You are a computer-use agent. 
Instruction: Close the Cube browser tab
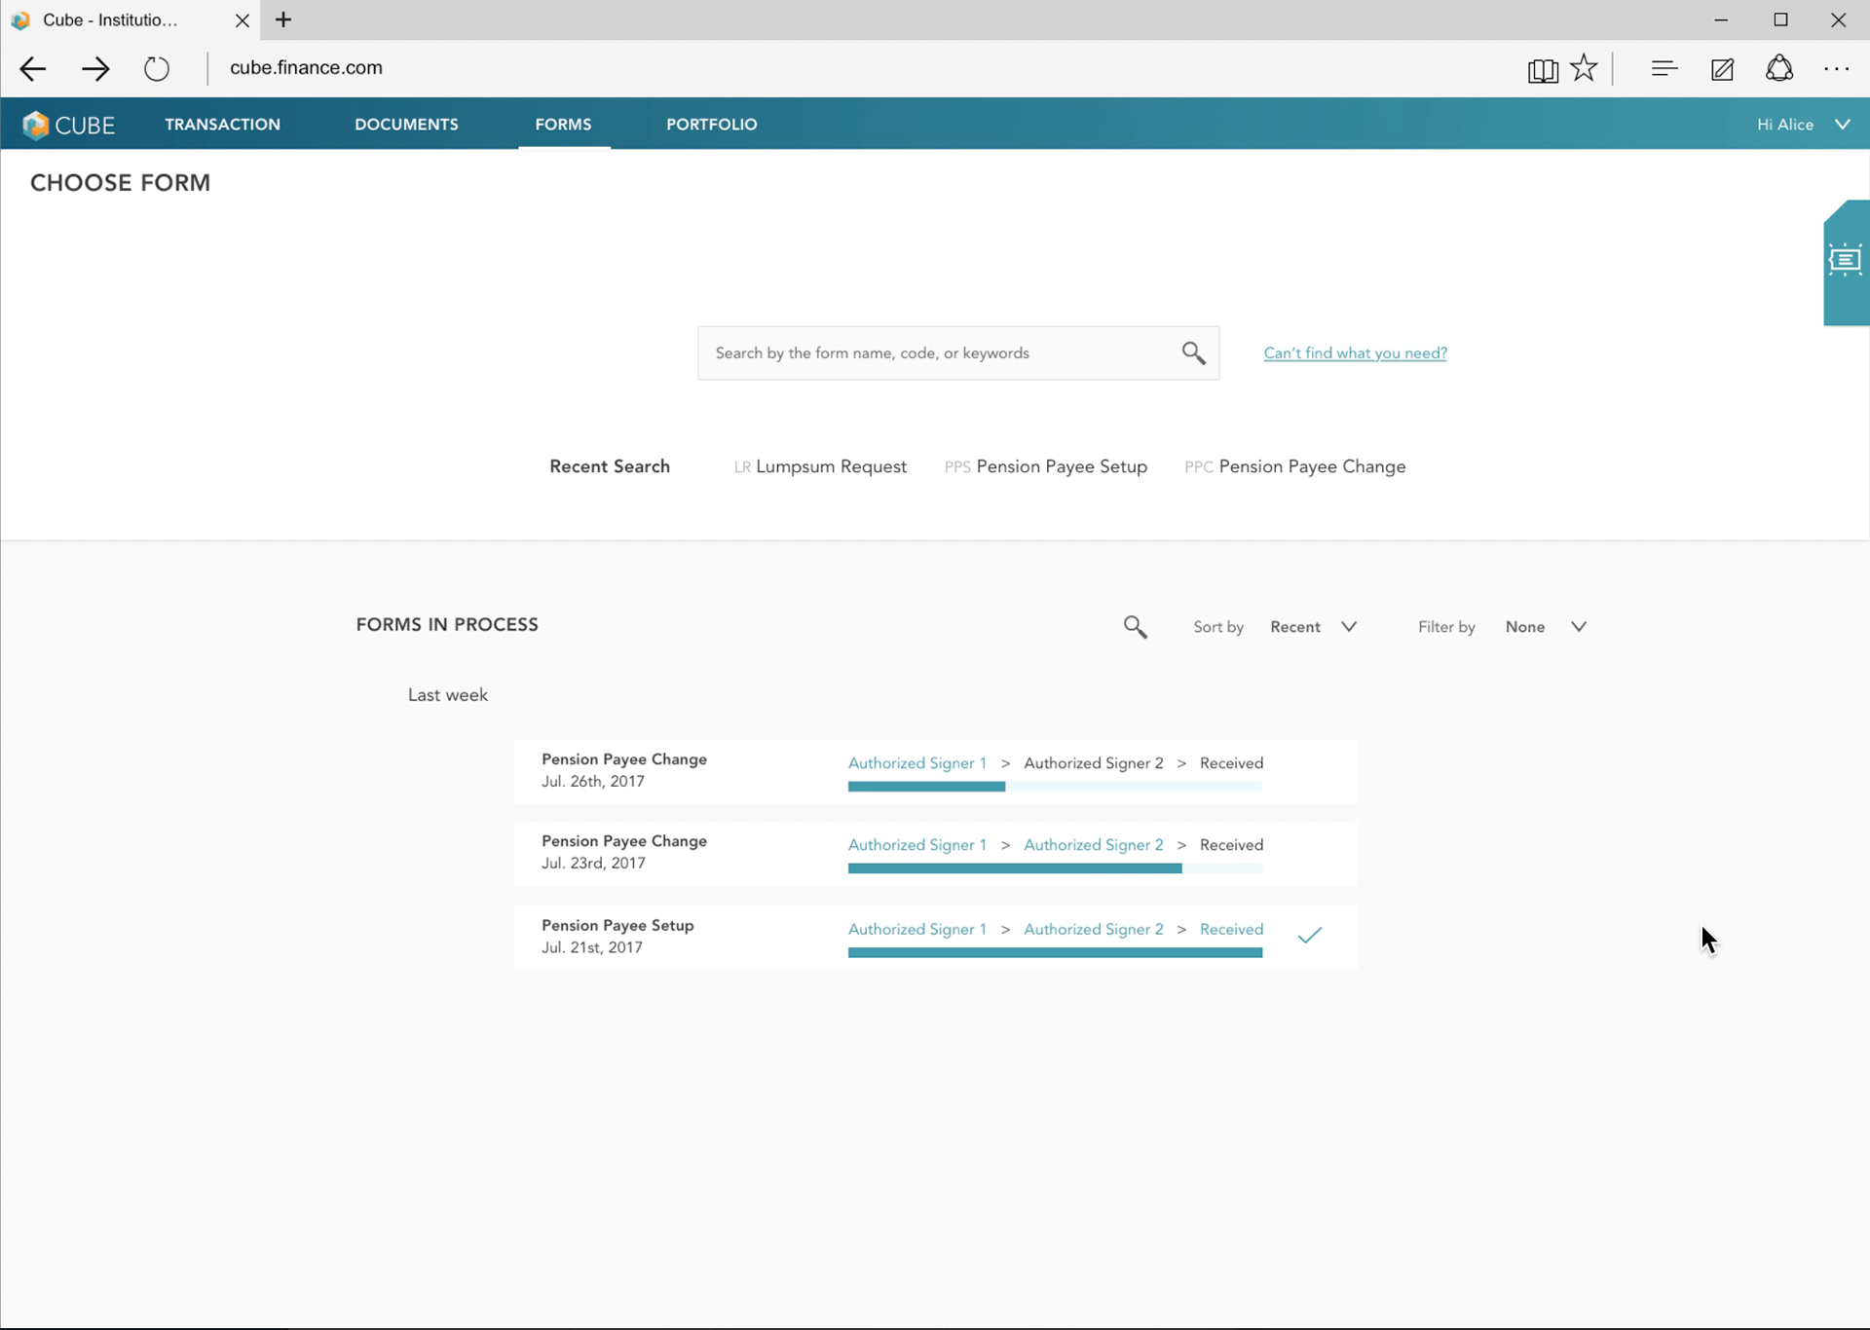(243, 19)
